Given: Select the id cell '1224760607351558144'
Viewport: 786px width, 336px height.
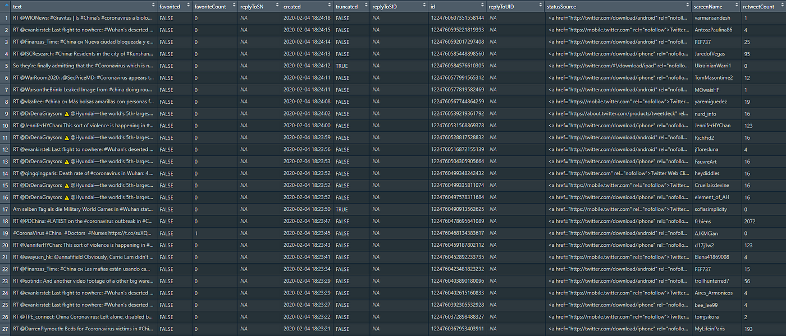Looking at the screenshot, I should pos(457,18).
